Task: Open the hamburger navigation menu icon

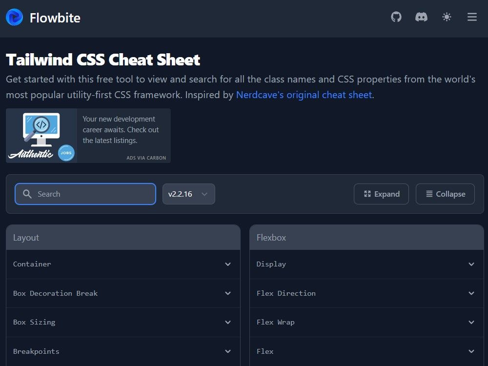Action: 472,17
